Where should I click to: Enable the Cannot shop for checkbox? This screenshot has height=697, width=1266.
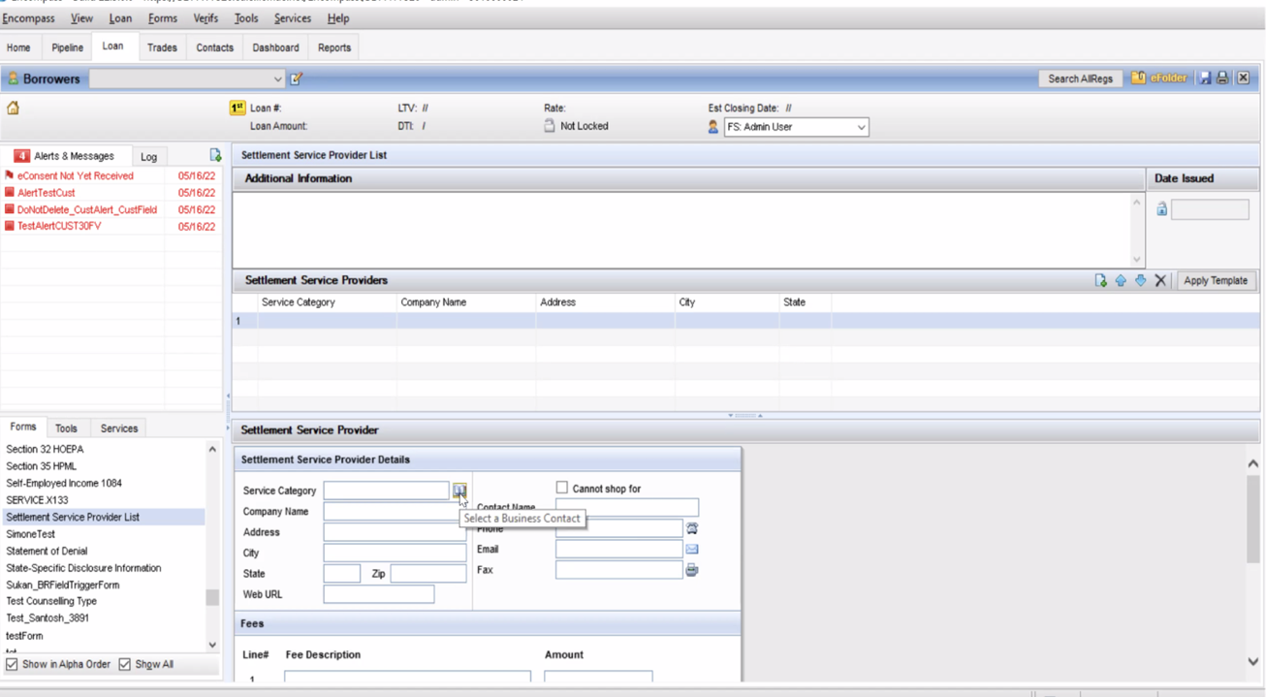click(x=561, y=488)
